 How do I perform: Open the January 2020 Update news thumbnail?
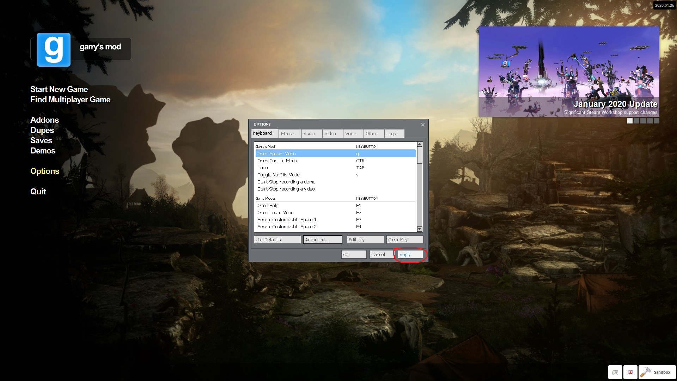[x=569, y=72]
